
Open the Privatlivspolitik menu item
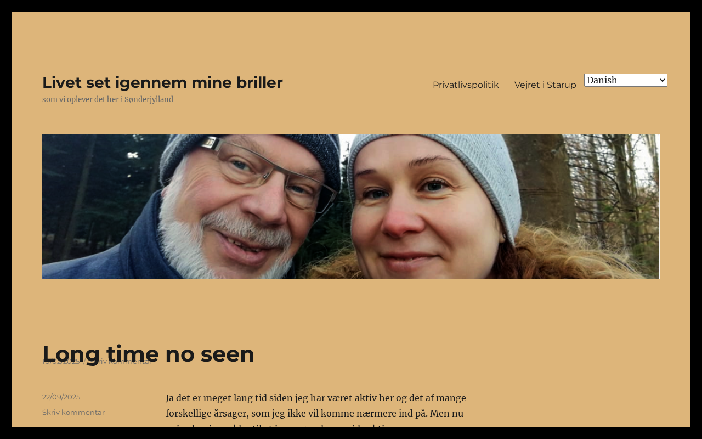pyautogui.click(x=466, y=85)
